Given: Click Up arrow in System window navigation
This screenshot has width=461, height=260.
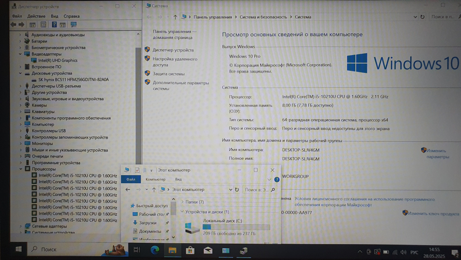Looking at the screenshot, I should (175, 17).
